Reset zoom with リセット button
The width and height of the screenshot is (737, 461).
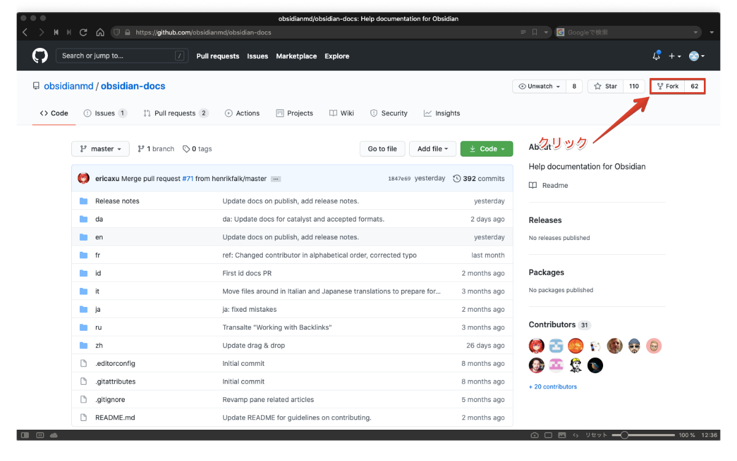coord(596,435)
